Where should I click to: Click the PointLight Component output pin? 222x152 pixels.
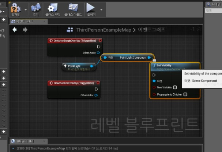(149, 58)
